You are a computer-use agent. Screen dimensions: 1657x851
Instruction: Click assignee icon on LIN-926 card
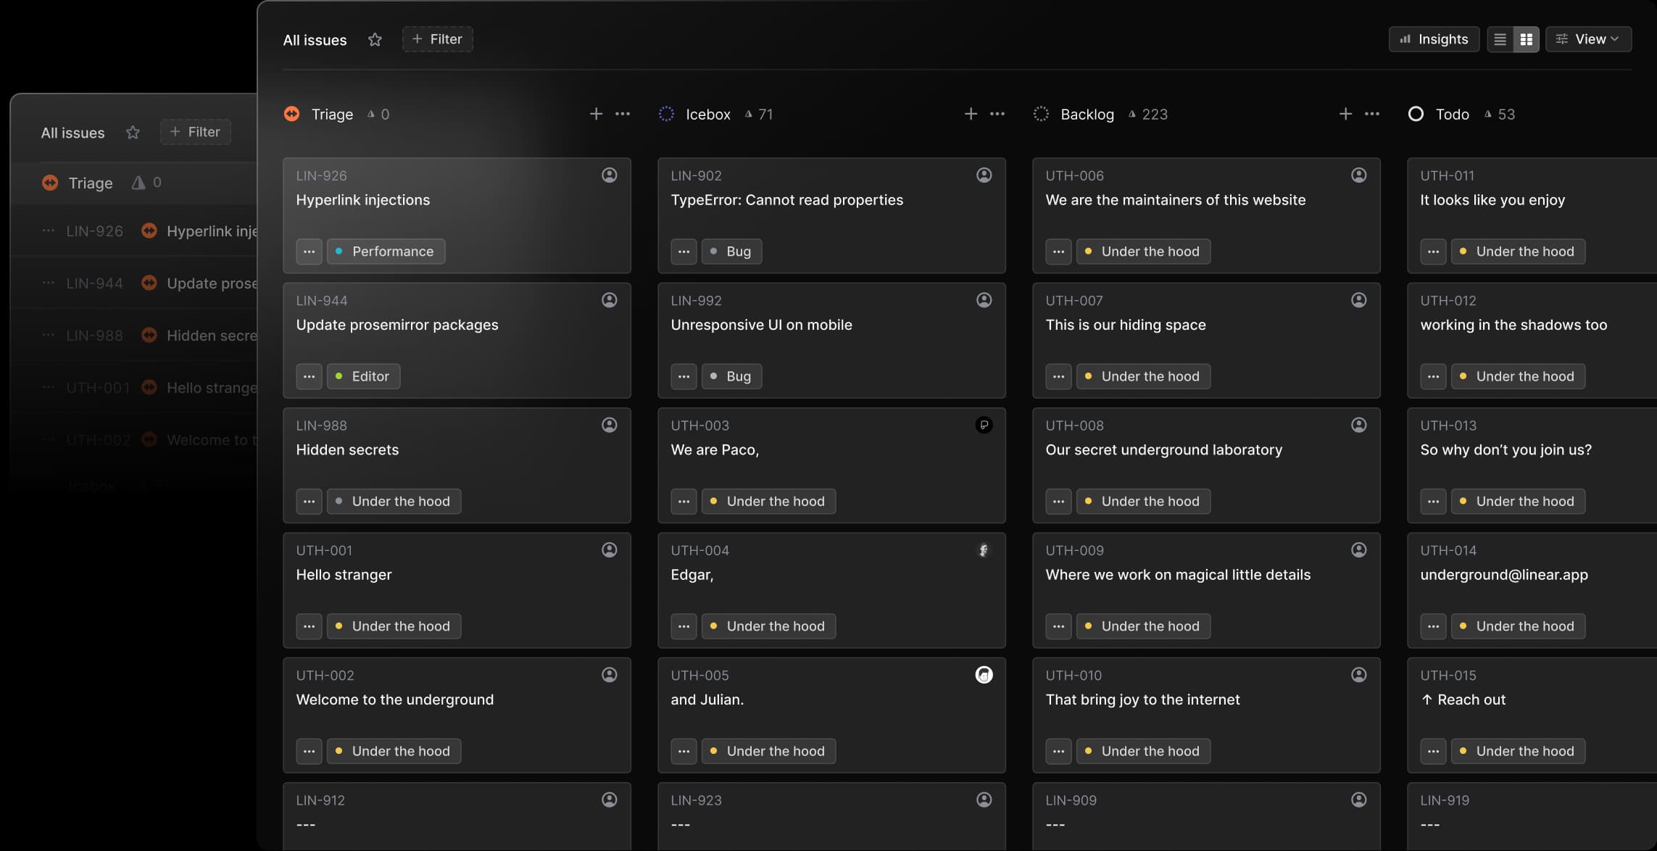click(610, 175)
